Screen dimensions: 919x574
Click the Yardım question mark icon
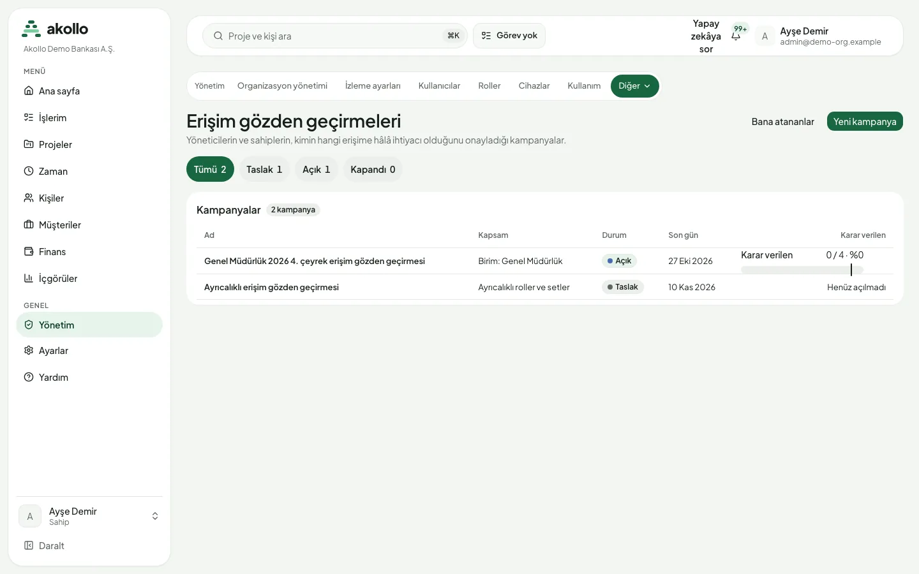pyautogui.click(x=29, y=377)
